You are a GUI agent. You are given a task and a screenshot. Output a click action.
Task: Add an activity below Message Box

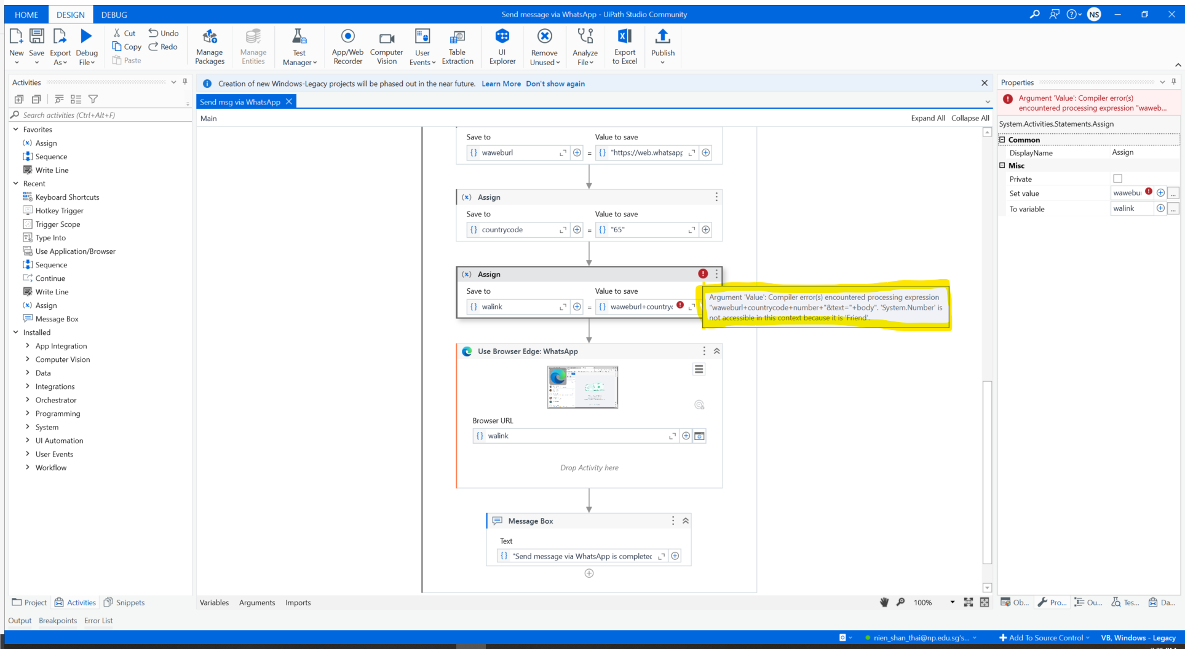(x=589, y=573)
